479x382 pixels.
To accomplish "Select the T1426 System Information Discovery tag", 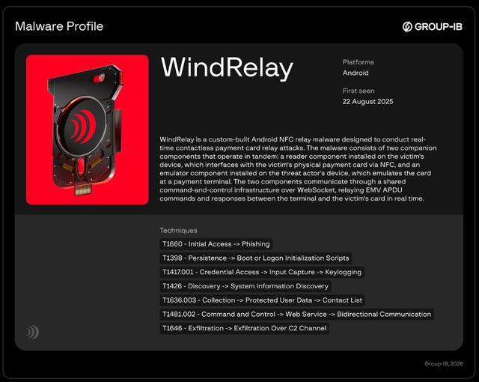I will click(245, 286).
